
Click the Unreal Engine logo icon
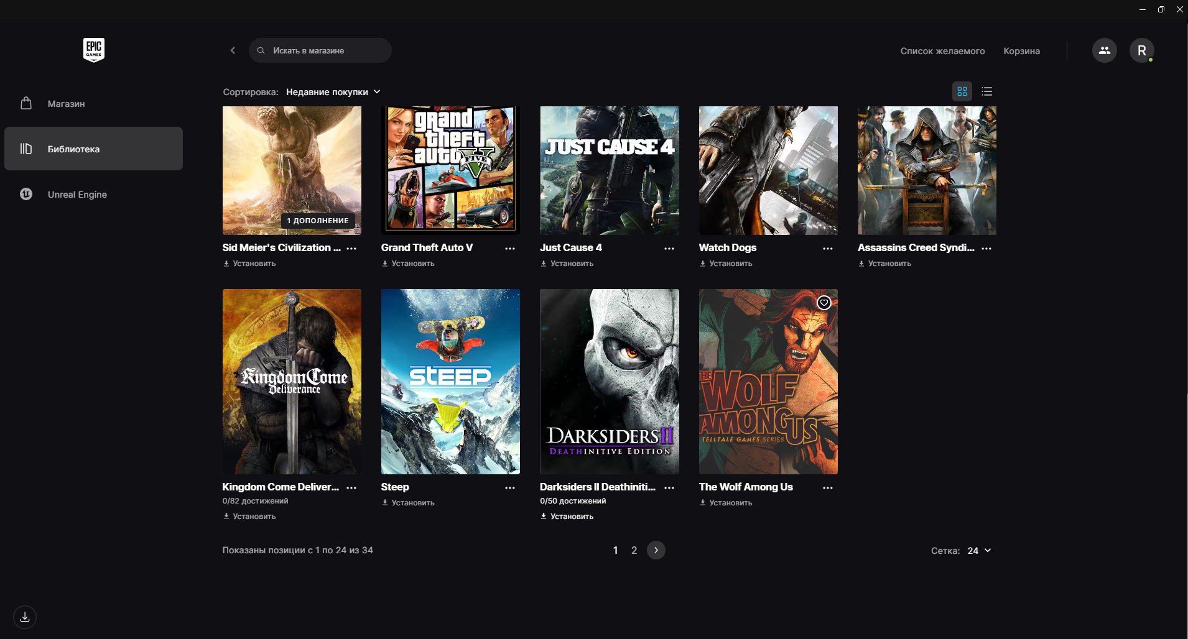click(26, 194)
